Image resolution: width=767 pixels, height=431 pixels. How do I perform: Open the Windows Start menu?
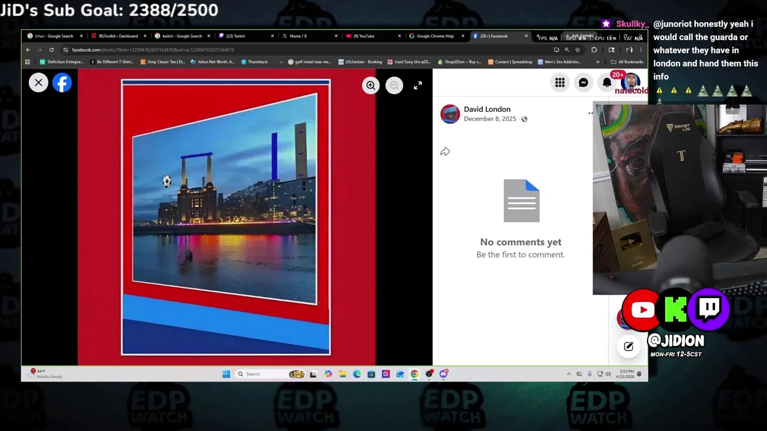click(x=226, y=374)
